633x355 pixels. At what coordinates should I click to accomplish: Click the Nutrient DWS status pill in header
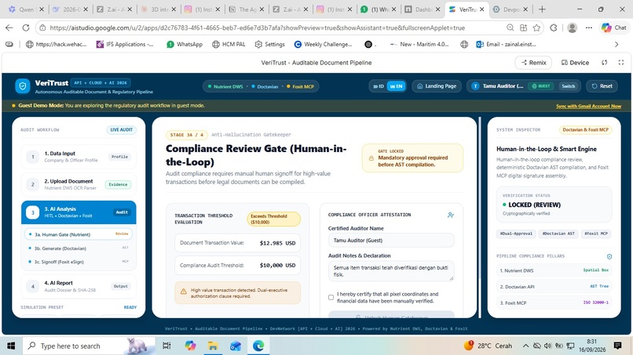[225, 87]
